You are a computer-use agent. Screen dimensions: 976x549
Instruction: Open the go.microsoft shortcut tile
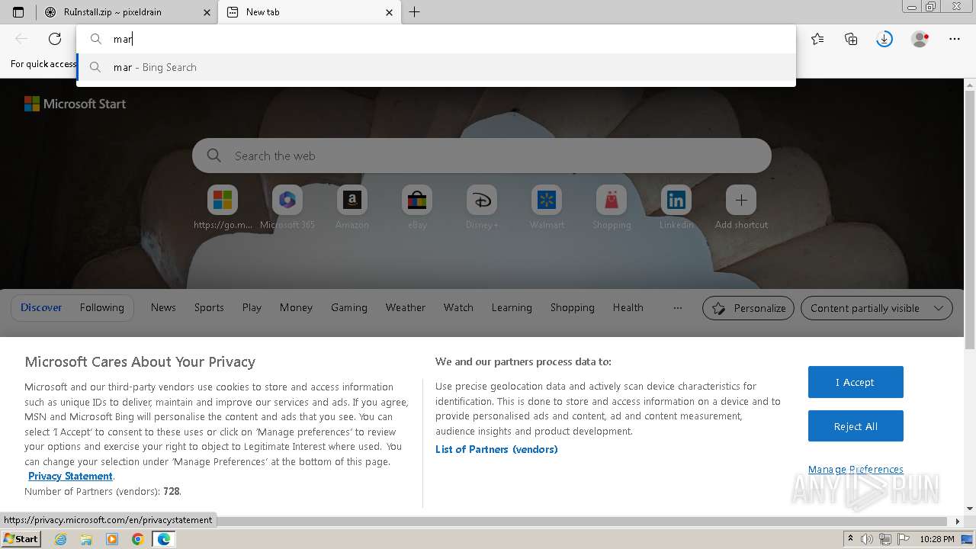click(223, 207)
